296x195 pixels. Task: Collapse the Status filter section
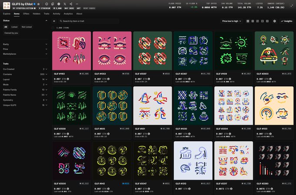(47, 20)
